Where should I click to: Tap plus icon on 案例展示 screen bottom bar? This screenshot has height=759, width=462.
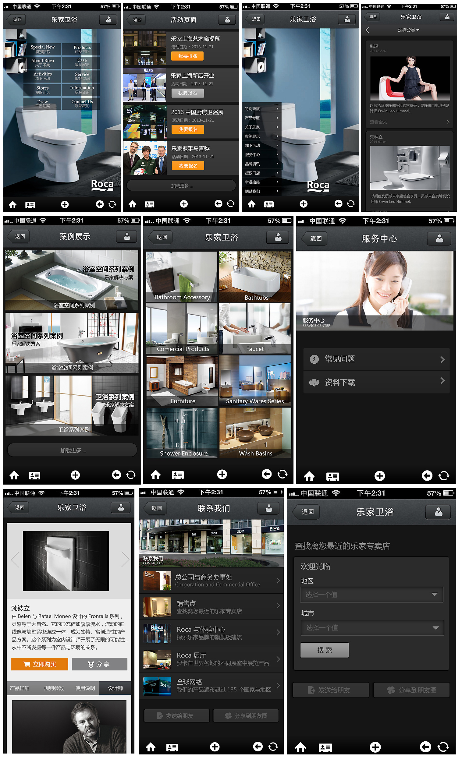pyautogui.click(x=75, y=475)
